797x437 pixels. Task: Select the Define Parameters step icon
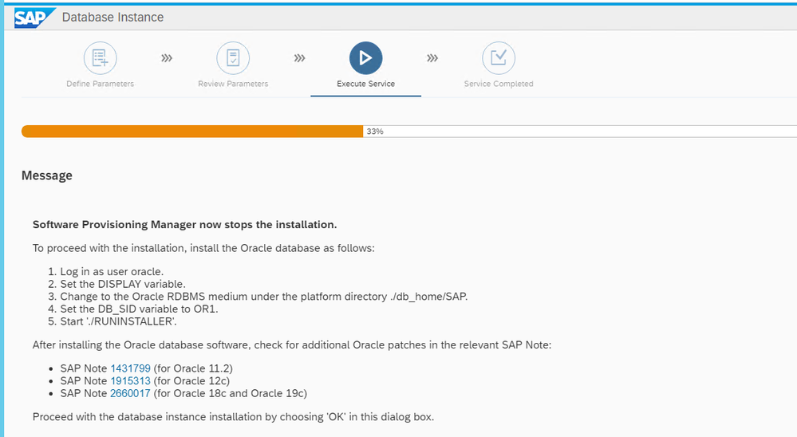coord(101,58)
